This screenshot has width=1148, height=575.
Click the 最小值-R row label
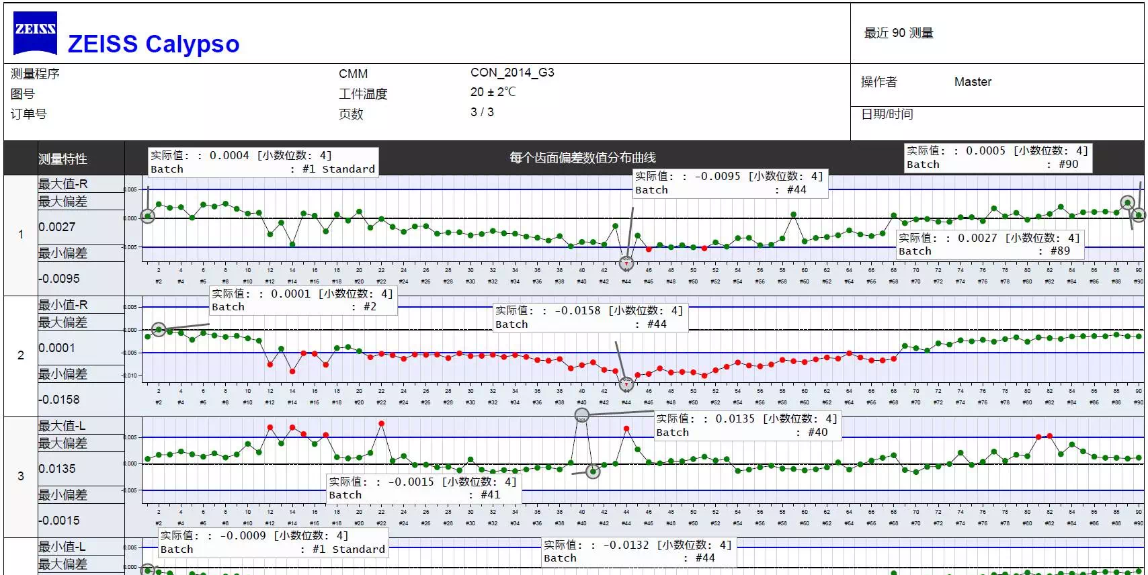click(x=63, y=304)
